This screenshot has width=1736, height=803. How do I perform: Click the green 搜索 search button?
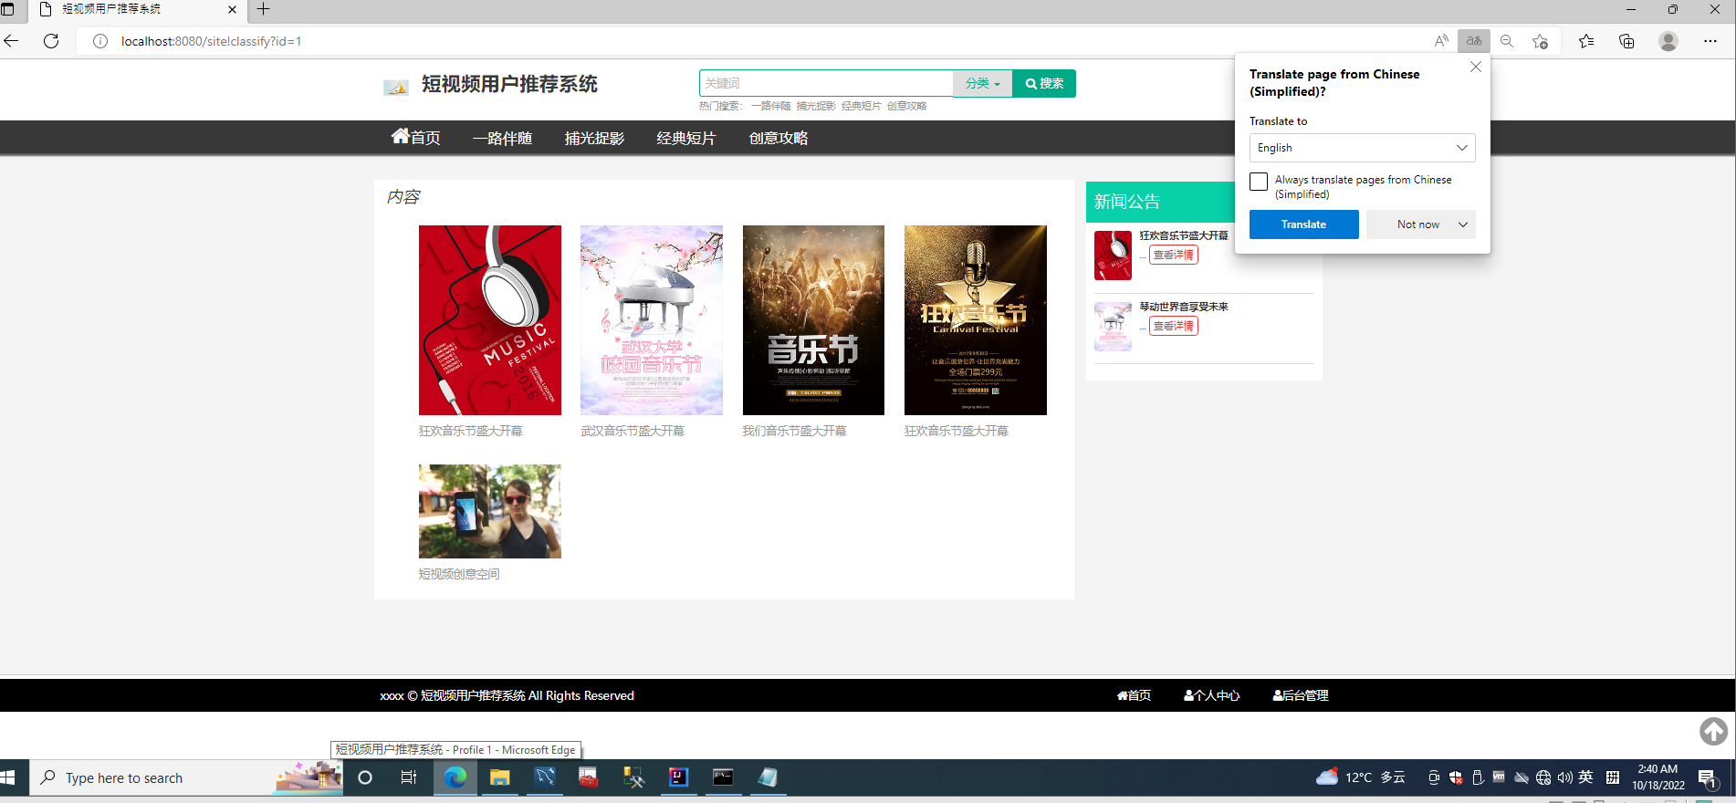(1044, 83)
